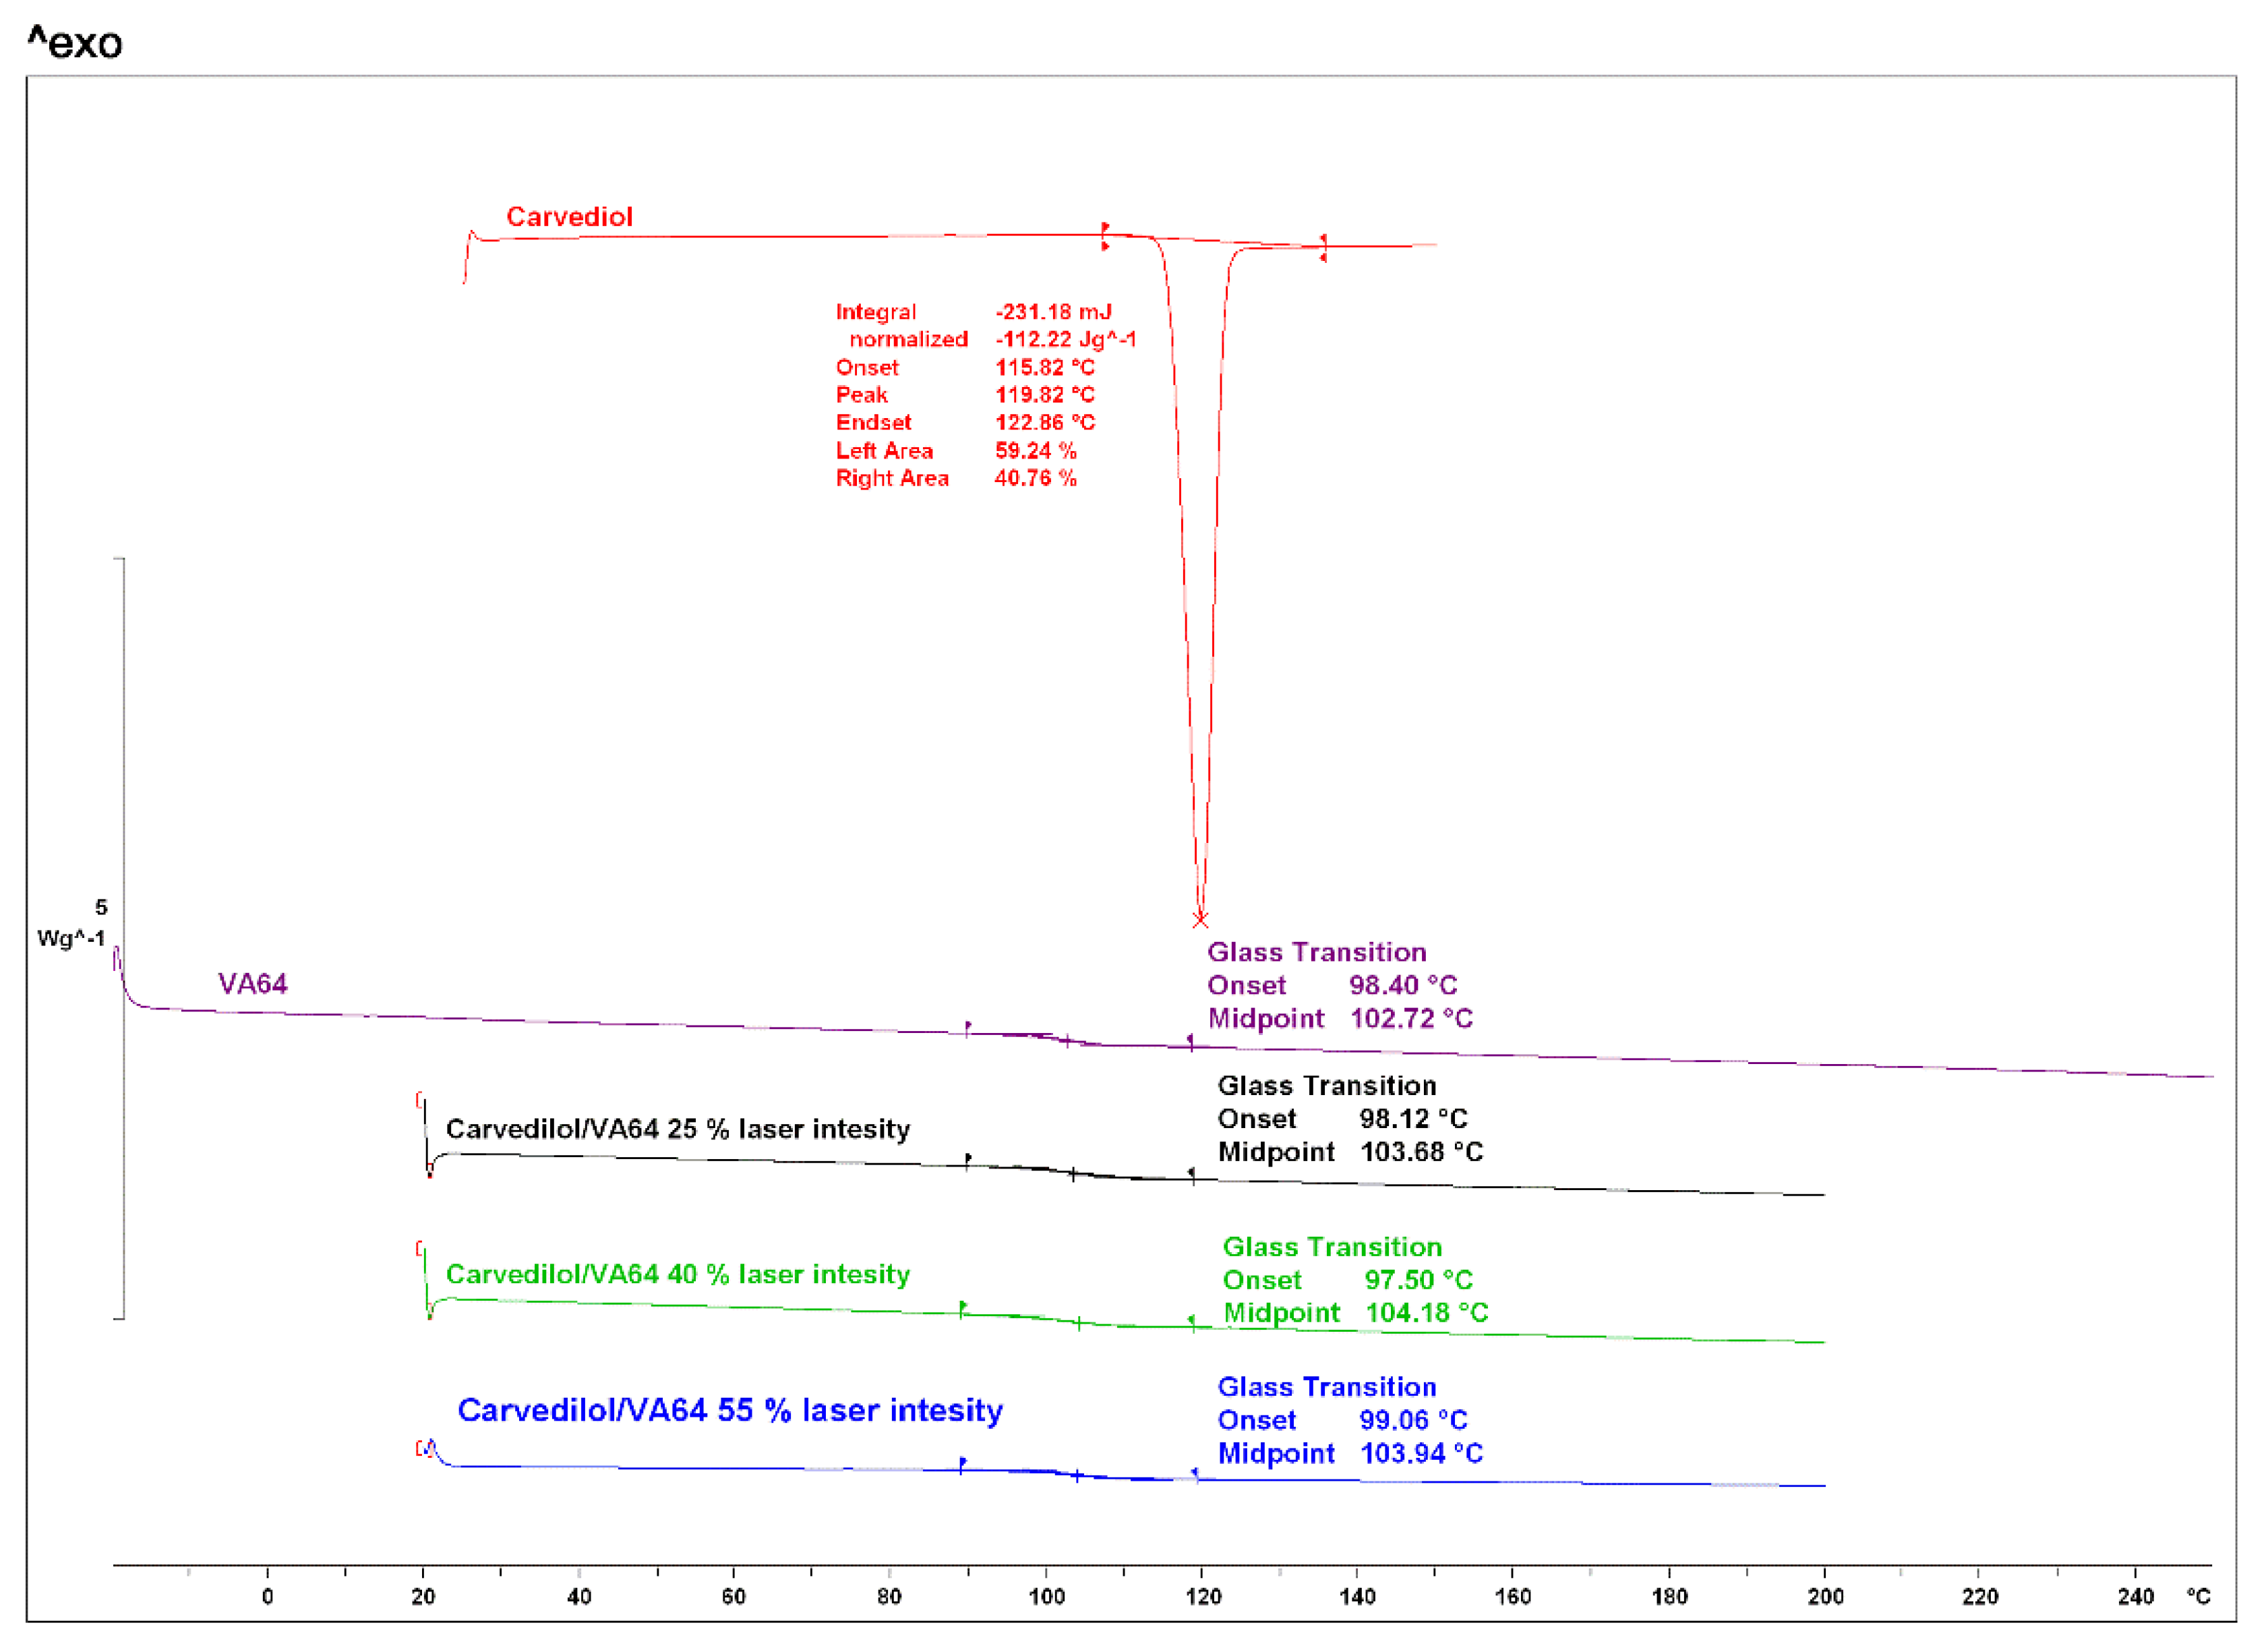Toggle visibility of the Carvediol curve
The image size is (2268, 1650).
[x=570, y=215]
